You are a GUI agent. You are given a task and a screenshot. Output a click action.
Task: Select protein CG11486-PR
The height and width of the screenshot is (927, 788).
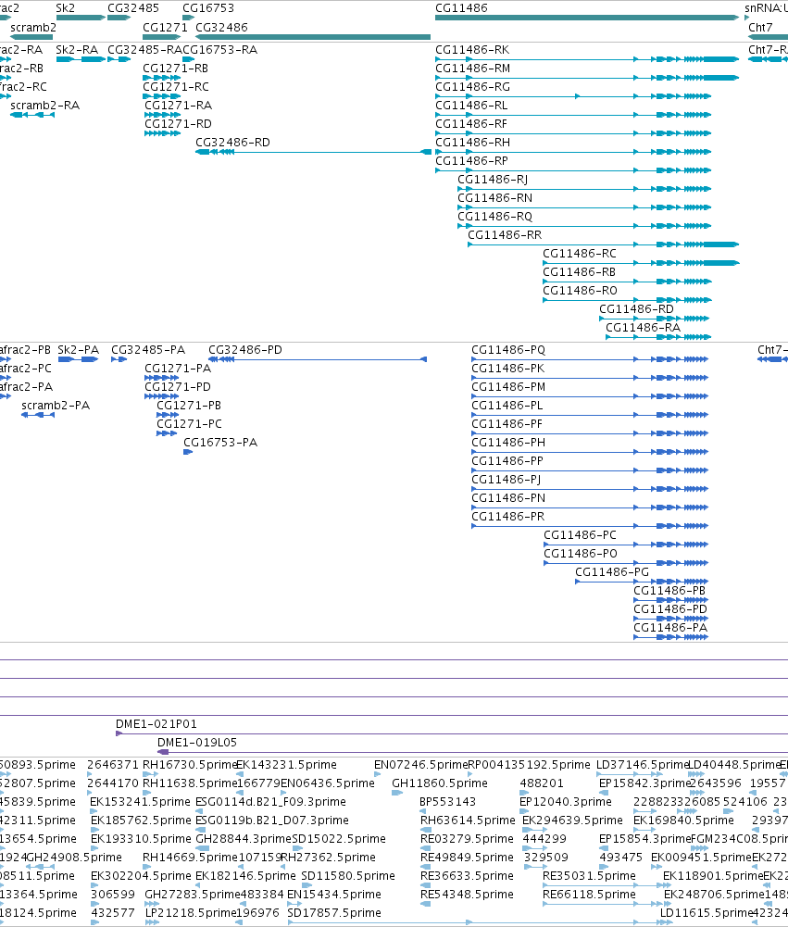pos(507,517)
